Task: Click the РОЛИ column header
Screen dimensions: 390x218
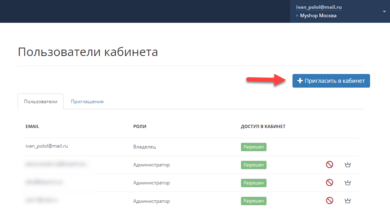Action: click(140, 126)
